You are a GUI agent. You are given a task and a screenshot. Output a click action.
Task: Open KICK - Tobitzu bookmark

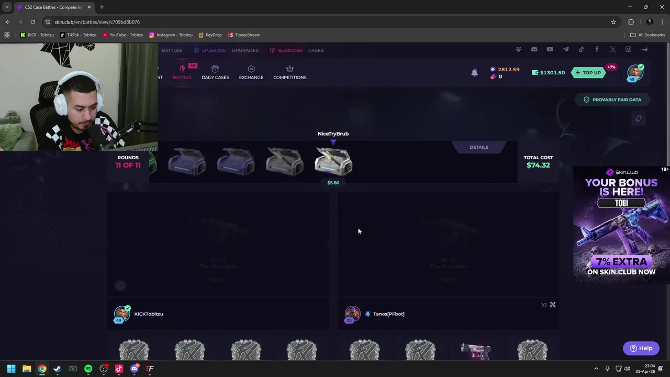[37, 35]
